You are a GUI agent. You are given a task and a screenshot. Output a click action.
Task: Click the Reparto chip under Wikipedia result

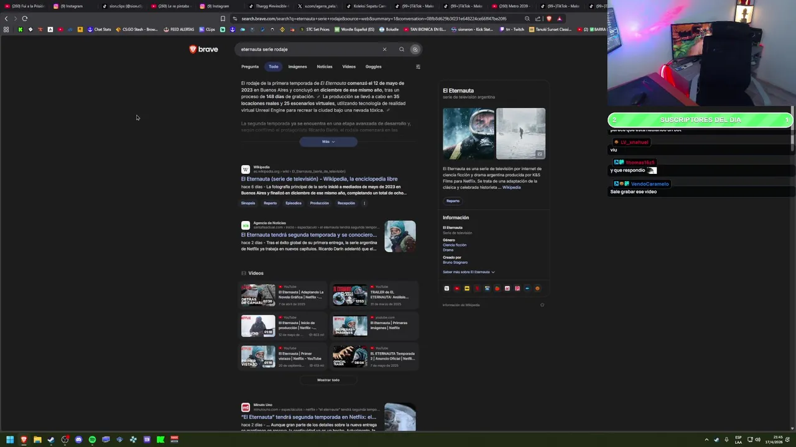270,203
